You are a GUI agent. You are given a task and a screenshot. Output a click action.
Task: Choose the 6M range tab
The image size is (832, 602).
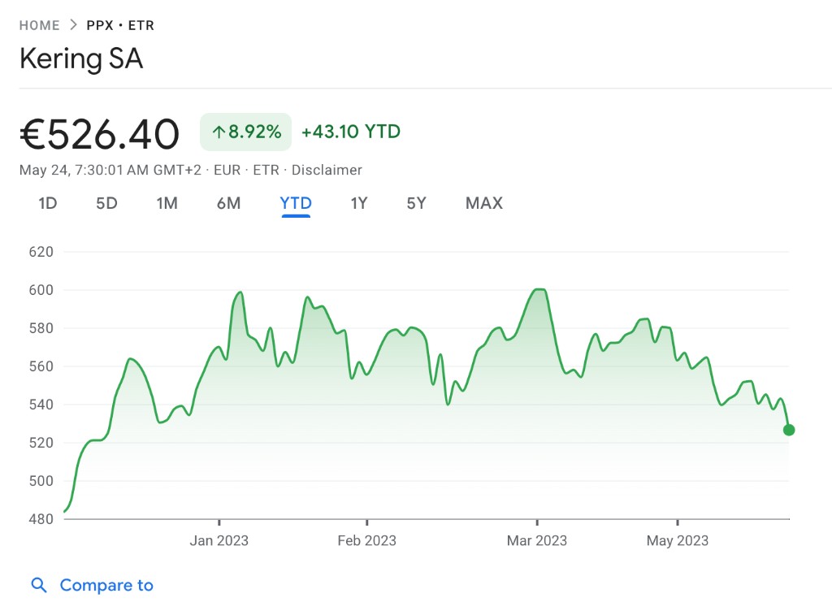point(228,203)
